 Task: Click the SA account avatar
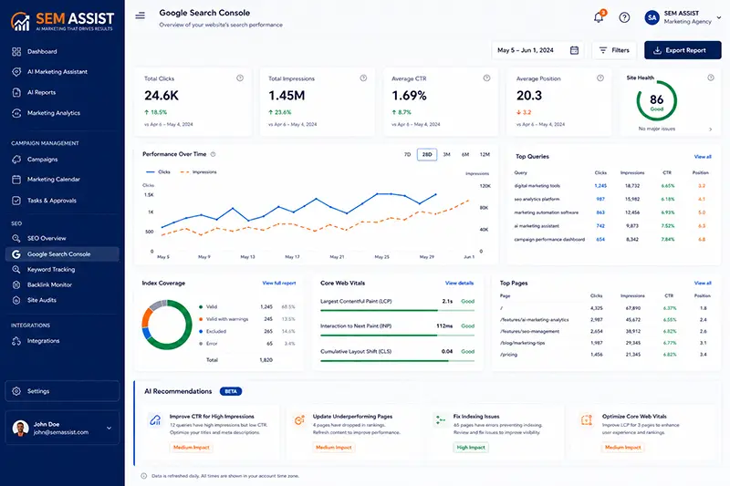(x=652, y=17)
